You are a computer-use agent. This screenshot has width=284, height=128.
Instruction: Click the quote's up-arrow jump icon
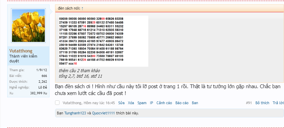click(82, 8)
